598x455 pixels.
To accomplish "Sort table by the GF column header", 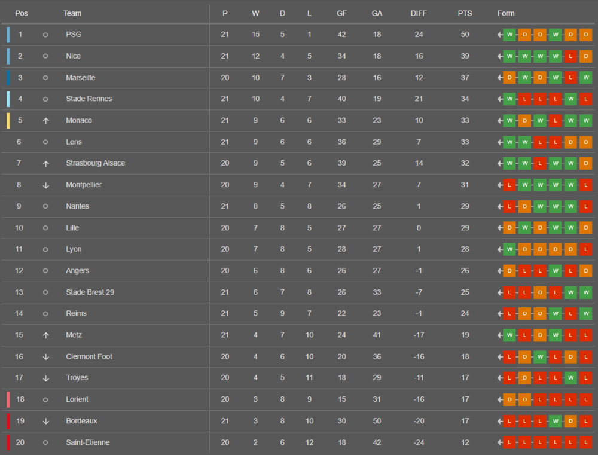I will 341,13.
